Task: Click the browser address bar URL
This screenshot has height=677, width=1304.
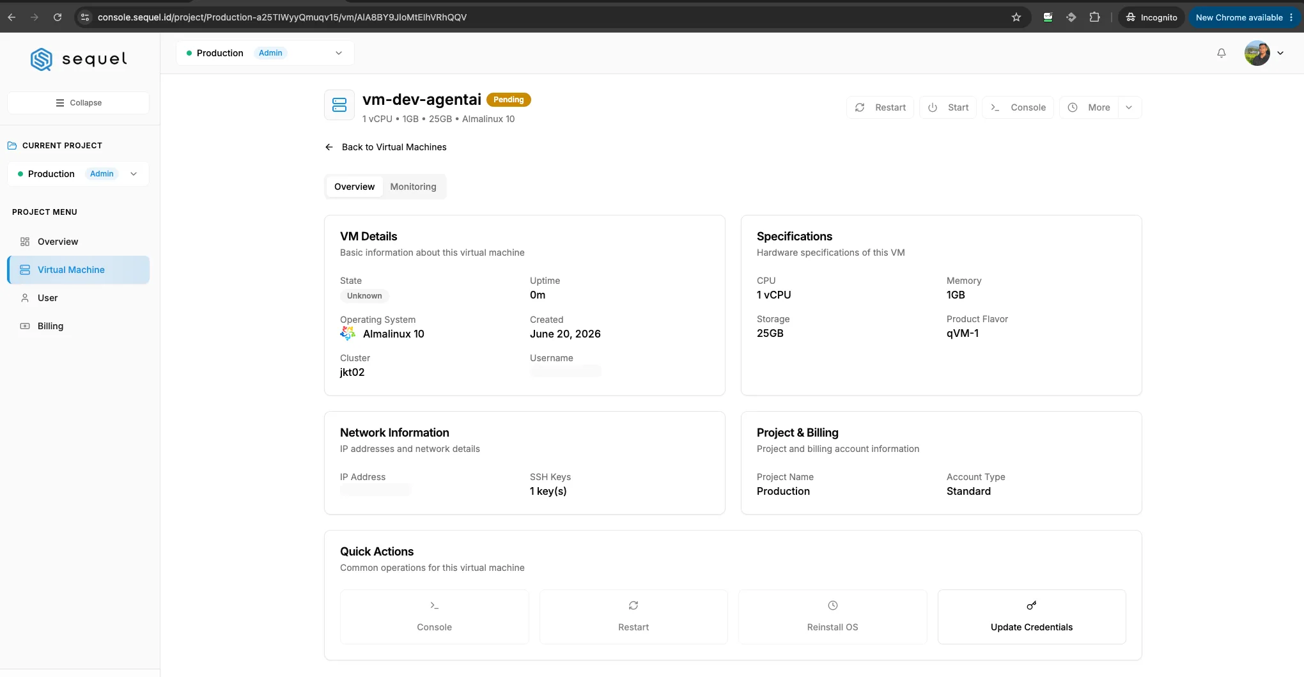Action: 282,17
